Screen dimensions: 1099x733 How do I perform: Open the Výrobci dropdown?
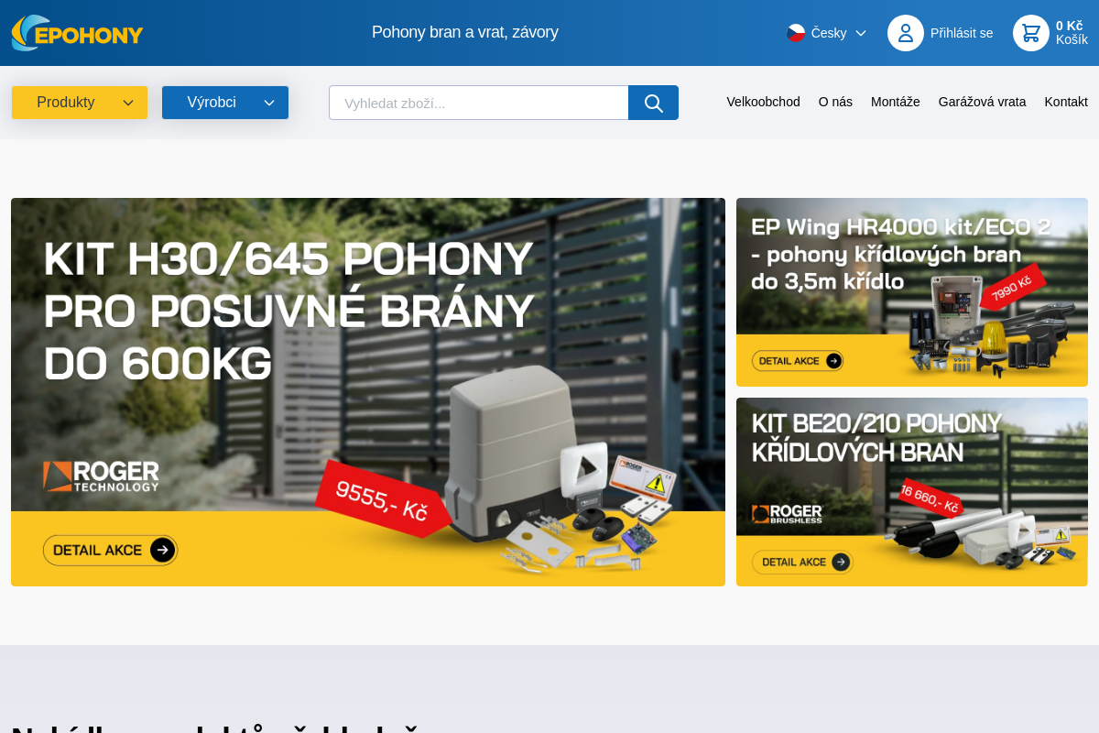coord(224,103)
